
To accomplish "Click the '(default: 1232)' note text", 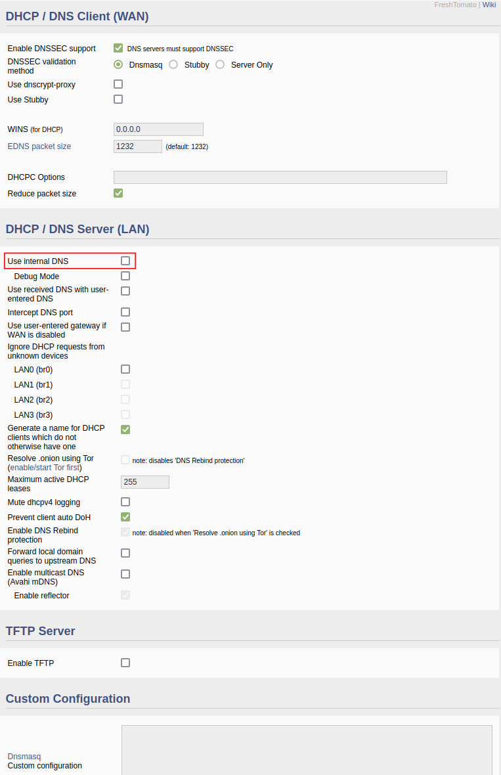I will (186, 147).
